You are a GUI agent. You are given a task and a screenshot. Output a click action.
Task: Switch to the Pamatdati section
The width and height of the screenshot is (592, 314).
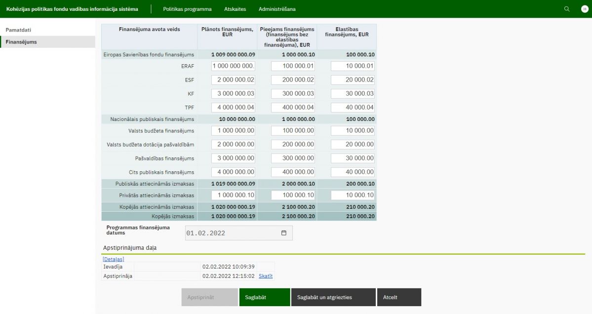(x=18, y=30)
